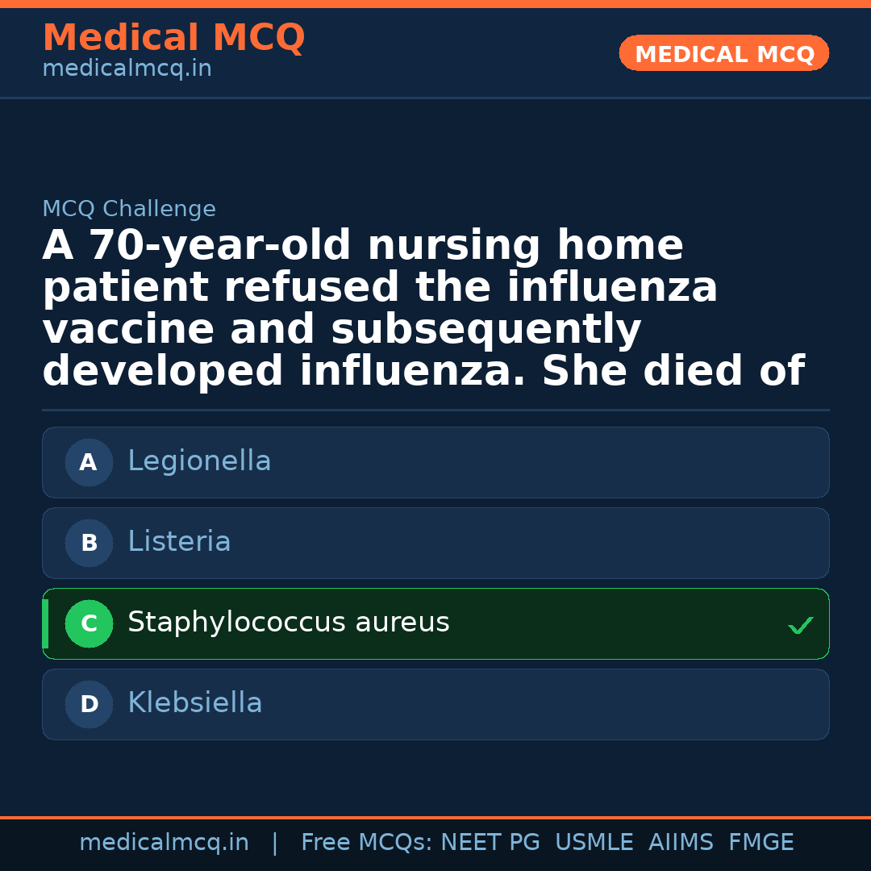Click the letter D circle icon

click(89, 704)
